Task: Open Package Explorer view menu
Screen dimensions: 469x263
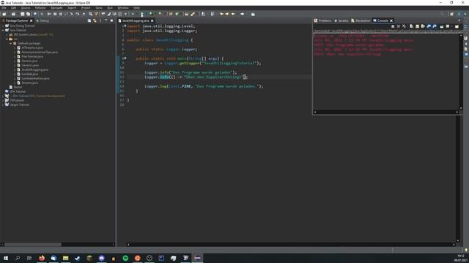Action: coord(100,20)
